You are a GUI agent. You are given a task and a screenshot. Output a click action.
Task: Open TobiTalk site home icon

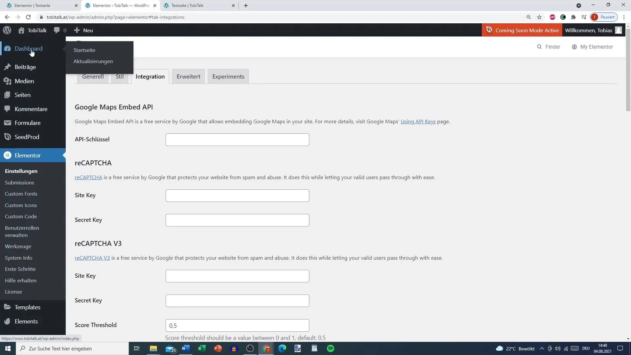[x=21, y=30]
